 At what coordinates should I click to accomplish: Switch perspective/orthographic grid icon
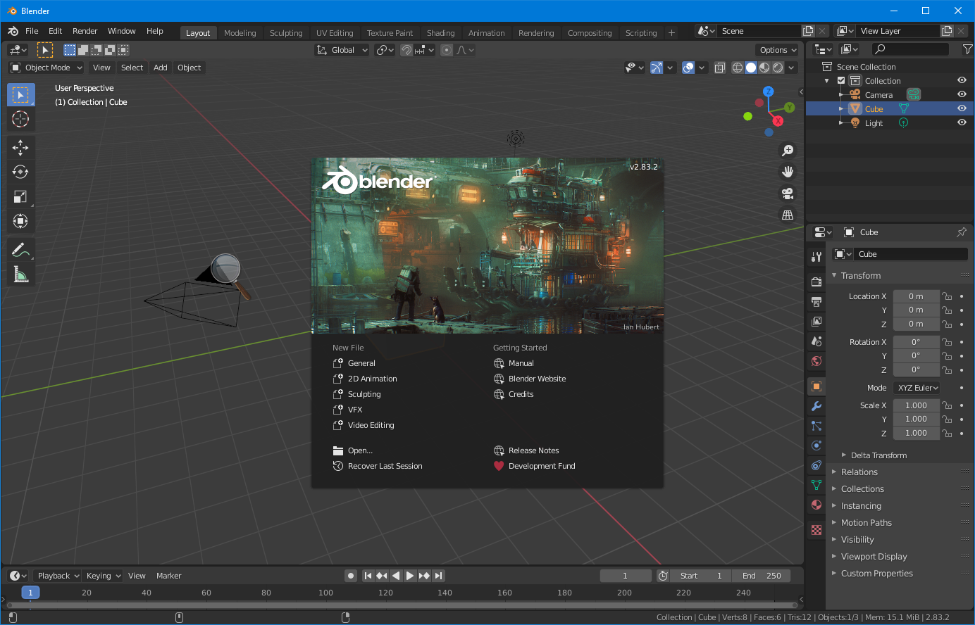[x=788, y=215]
